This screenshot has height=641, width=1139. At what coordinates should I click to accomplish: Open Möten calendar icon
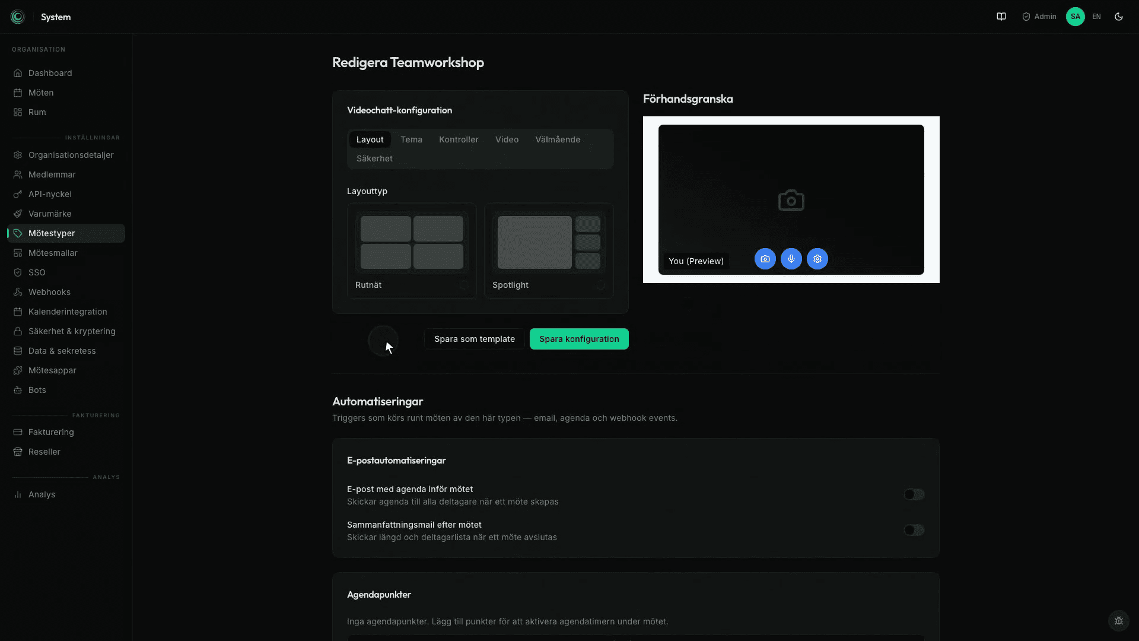click(x=18, y=93)
